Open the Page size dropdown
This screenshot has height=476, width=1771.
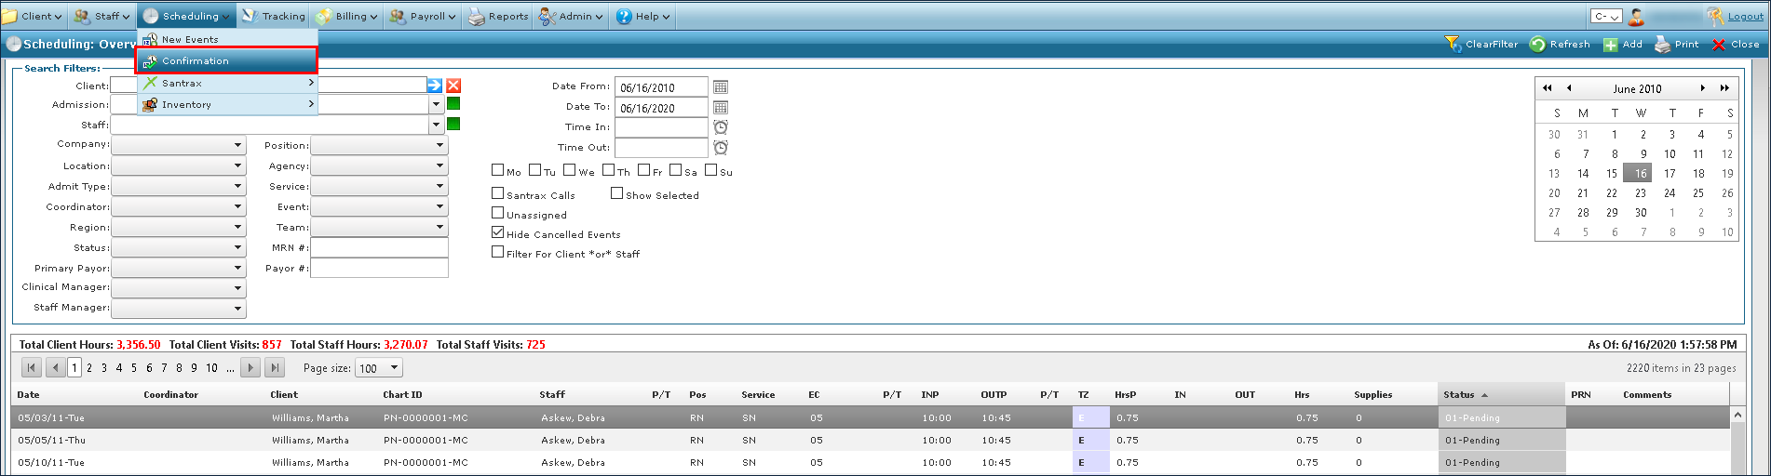pos(394,368)
